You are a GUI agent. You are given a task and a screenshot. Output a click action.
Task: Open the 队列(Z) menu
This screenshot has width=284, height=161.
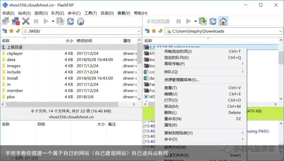[x=58, y=13]
